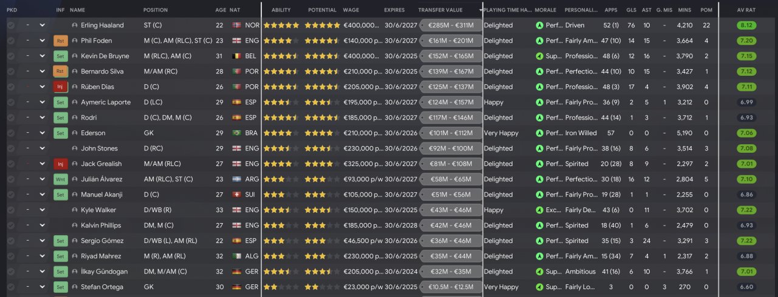Click the red Inj badge for Rúben Dias
The height and width of the screenshot is (297, 778).
(x=60, y=87)
